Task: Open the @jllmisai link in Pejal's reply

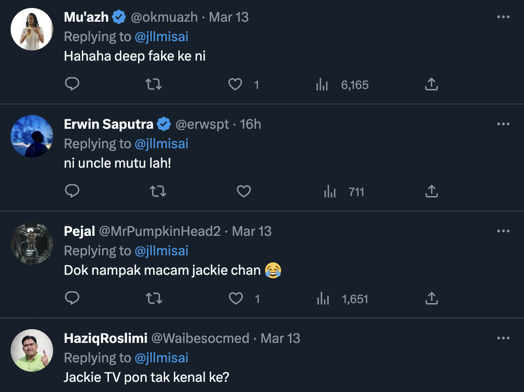Action: (162, 251)
